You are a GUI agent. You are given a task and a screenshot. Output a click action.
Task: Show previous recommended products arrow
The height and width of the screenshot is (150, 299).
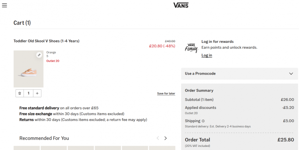pos(158,138)
